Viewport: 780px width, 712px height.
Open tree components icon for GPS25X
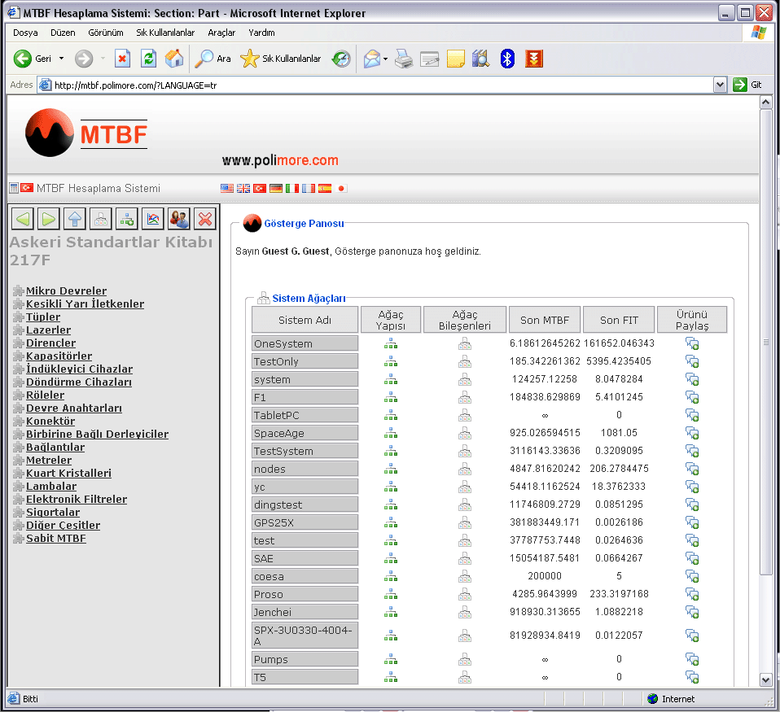(465, 522)
